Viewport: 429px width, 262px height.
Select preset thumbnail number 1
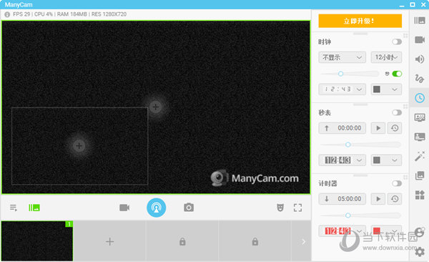[x=37, y=241]
